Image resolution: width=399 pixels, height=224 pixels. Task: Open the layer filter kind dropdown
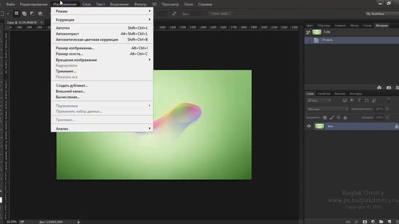point(319,101)
